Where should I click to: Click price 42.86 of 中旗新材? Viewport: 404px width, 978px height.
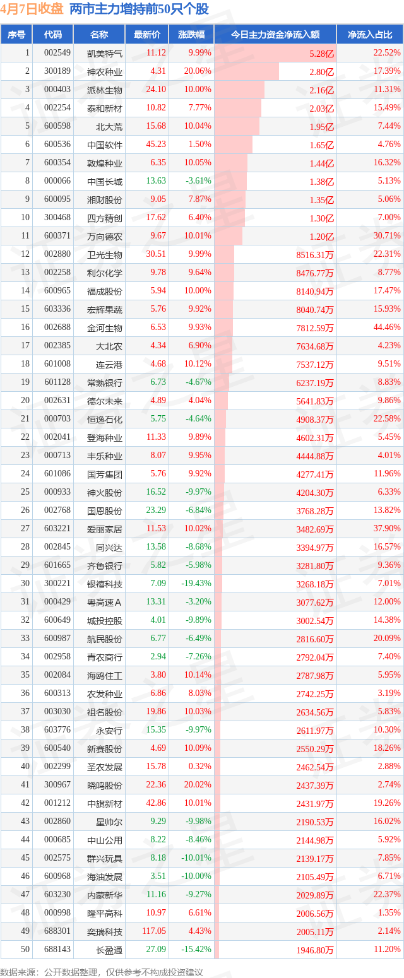pyautogui.click(x=156, y=804)
